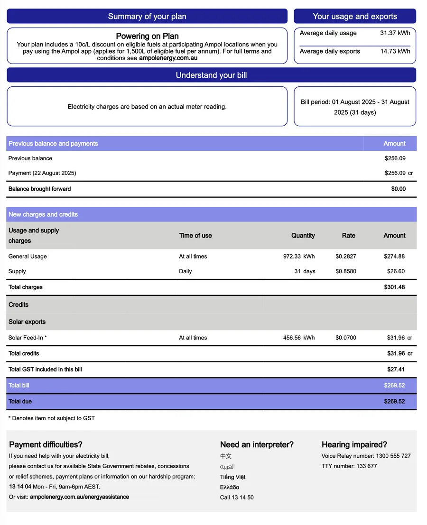The height and width of the screenshot is (525, 427).
Task: Select the Total bill amount $269.52
Action: 394,386
